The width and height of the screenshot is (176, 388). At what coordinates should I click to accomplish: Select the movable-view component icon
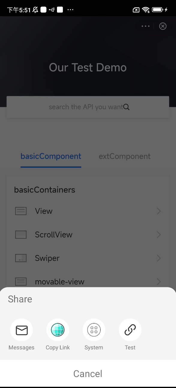(x=21, y=281)
